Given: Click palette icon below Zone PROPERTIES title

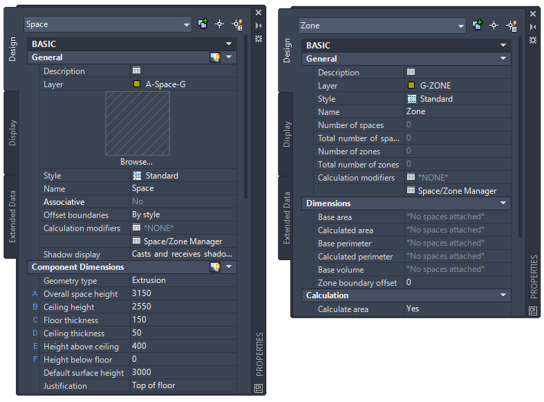Looking at the screenshot, I should [533, 311].
